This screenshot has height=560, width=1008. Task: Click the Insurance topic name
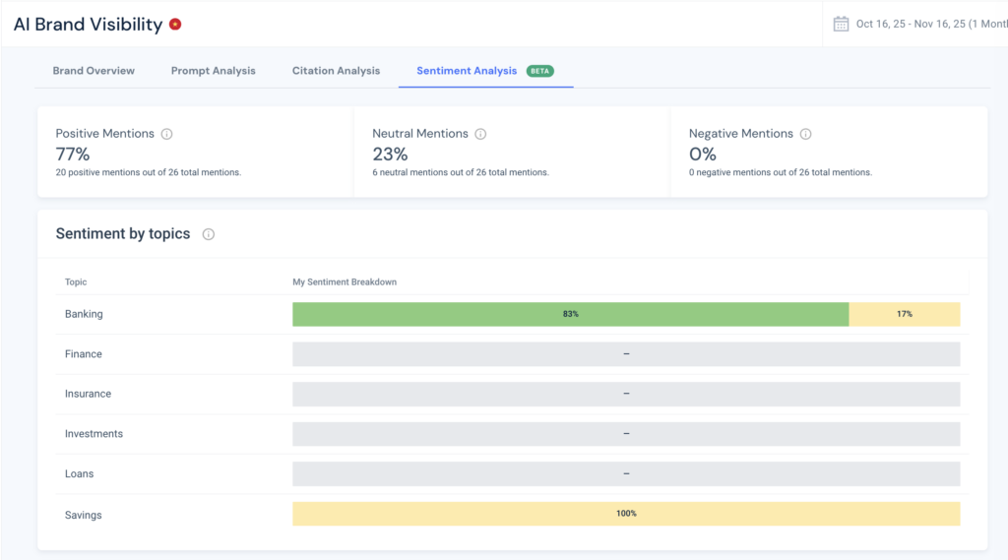click(88, 394)
